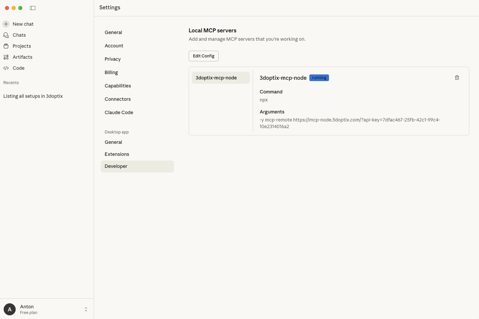
Task: Open Chats via its bubble icon
Action: coord(6,35)
